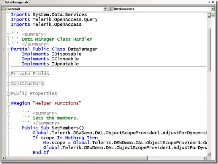Click ICloneable in the Implements line
The width and height of the screenshot is (218, 164).
click(x=65, y=59)
